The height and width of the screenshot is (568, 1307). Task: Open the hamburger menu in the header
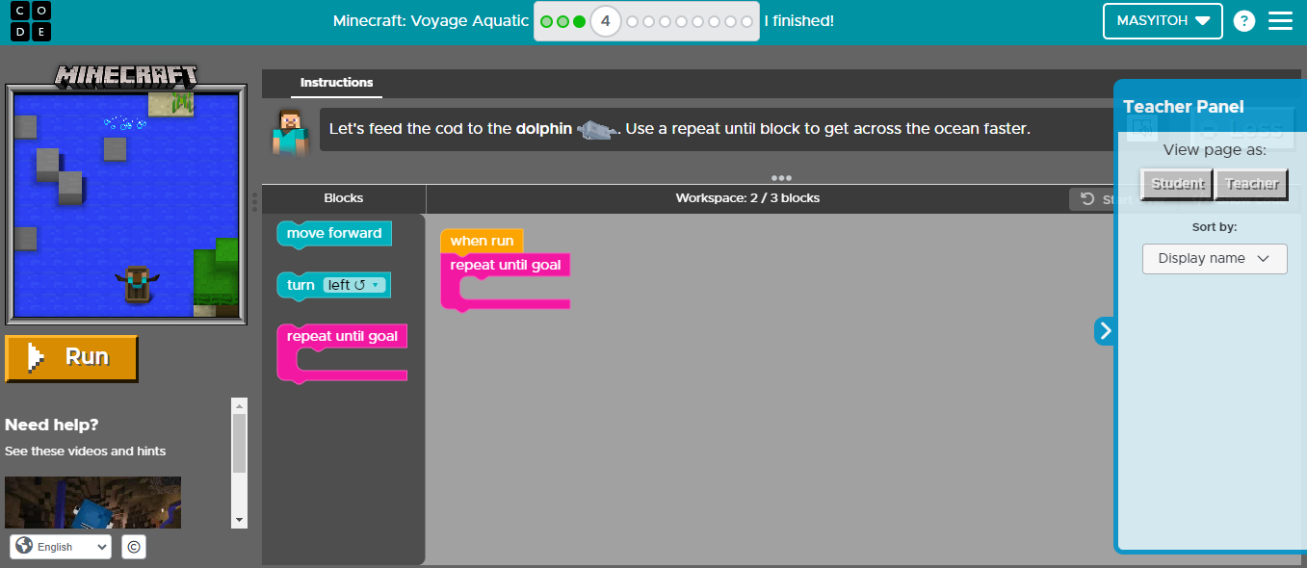tap(1280, 21)
